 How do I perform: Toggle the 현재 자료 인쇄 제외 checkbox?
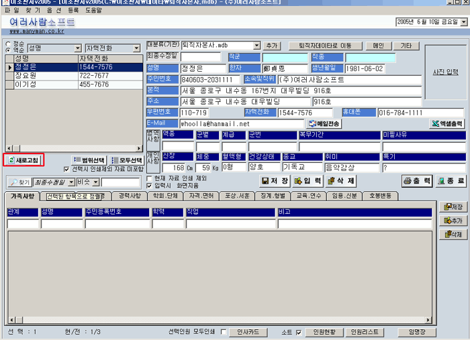point(150,178)
